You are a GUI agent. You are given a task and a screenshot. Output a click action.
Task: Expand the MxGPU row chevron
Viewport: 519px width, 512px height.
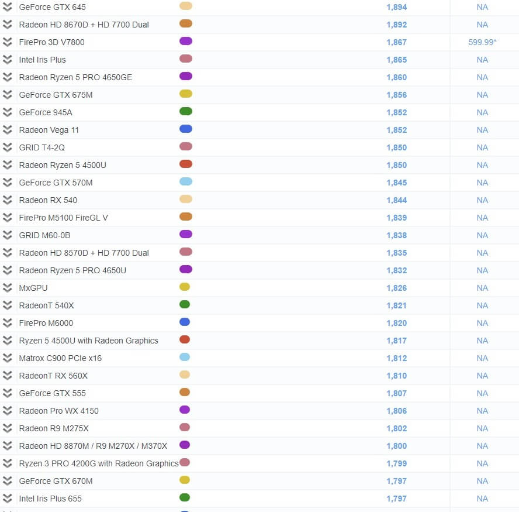point(7,288)
